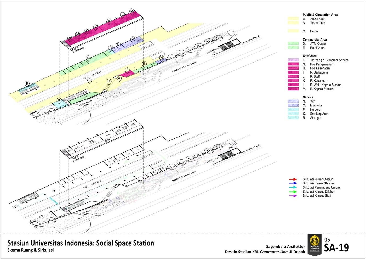Select the pink "G. Pos Pengamanan" color swatch
This screenshot has width=366, height=259.
[x=293, y=64]
